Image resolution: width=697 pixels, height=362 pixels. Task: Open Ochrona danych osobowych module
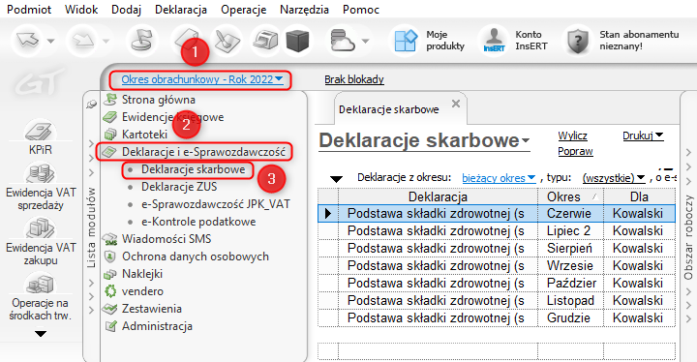(x=186, y=256)
